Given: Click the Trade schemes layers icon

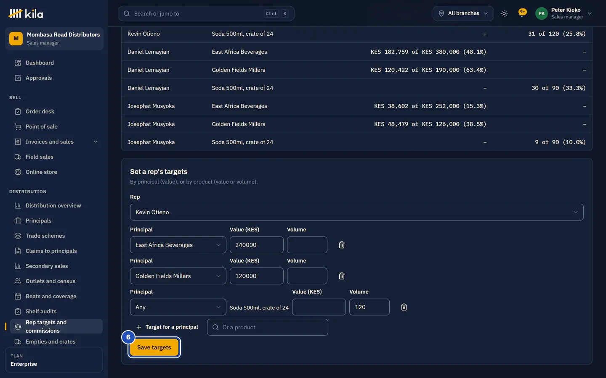Looking at the screenshot, I should point(18,236).
